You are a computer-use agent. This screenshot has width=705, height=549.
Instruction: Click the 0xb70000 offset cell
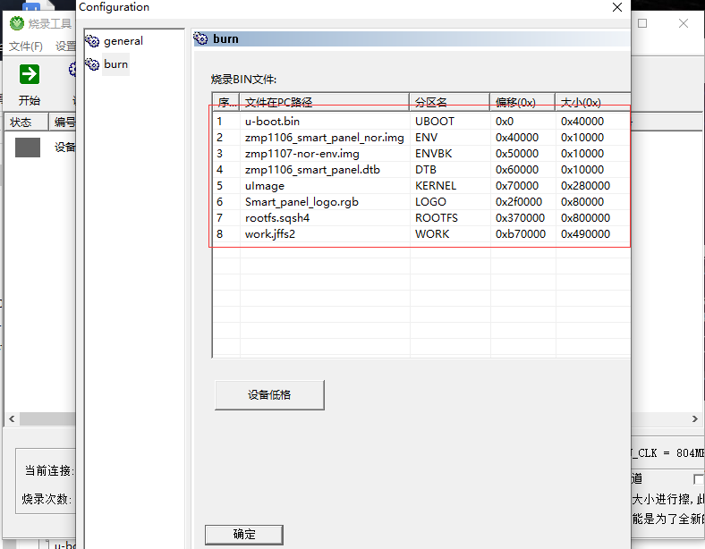(x=521, y=234)
